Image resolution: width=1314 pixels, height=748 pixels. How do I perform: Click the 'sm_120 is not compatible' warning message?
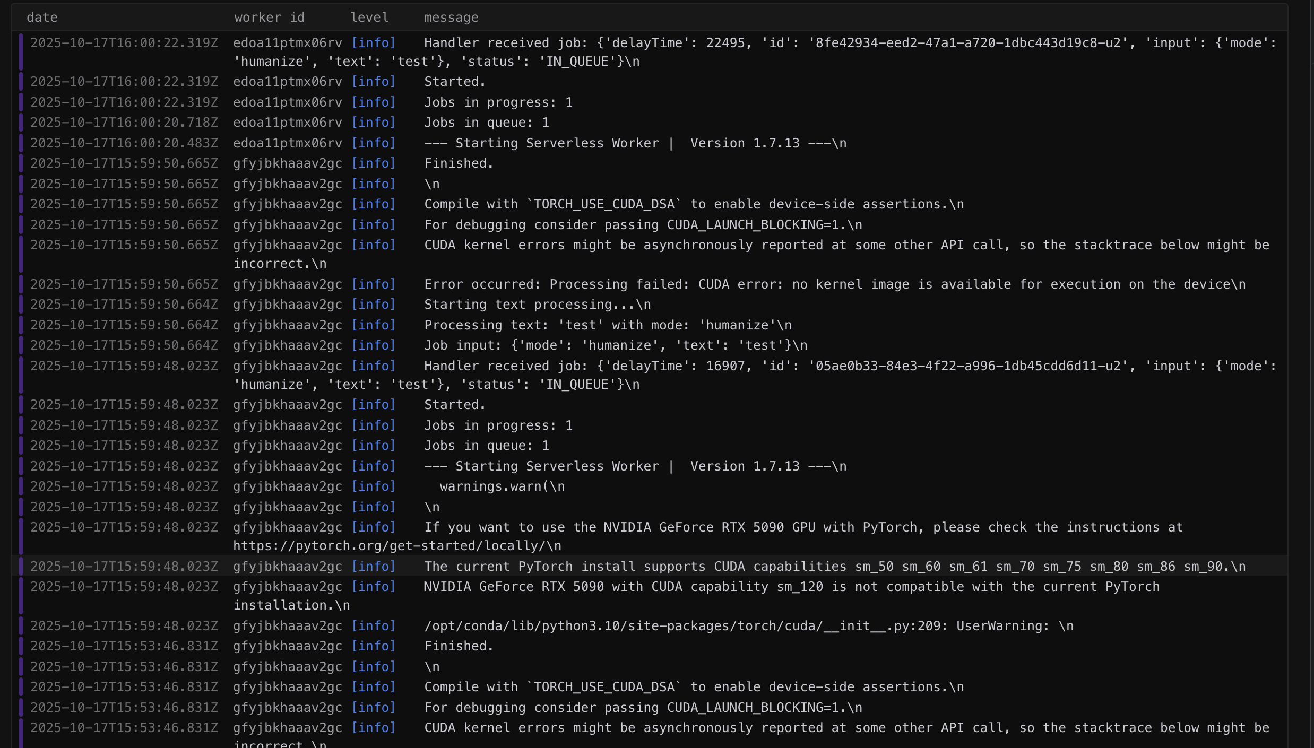[x=791, y=587]
